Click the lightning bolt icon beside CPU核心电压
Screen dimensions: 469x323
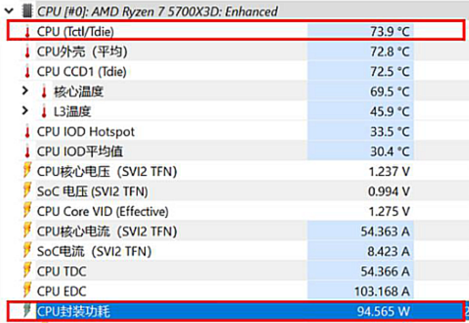point(27,171)
